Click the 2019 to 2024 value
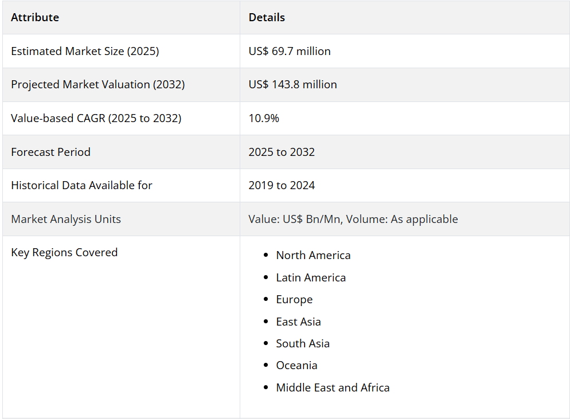Viewport: 570px width, 419px height. click(x=282, y=185)
